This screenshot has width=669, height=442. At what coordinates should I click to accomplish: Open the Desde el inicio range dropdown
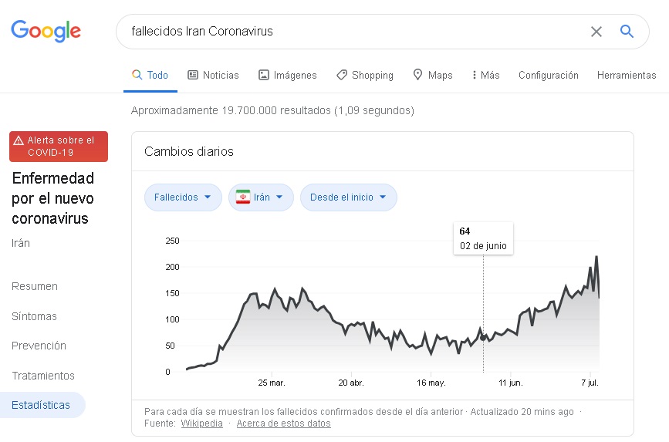coord(348,197)
